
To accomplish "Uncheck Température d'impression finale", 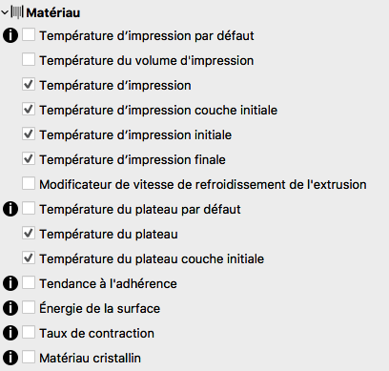I will 29,158.
